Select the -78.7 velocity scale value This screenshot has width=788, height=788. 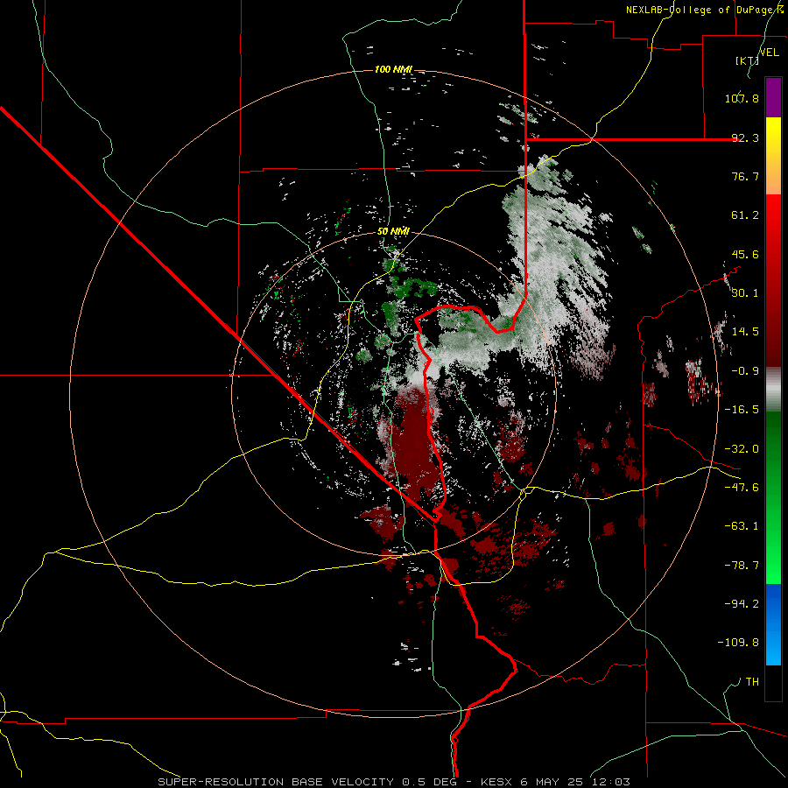click(742, 566)
